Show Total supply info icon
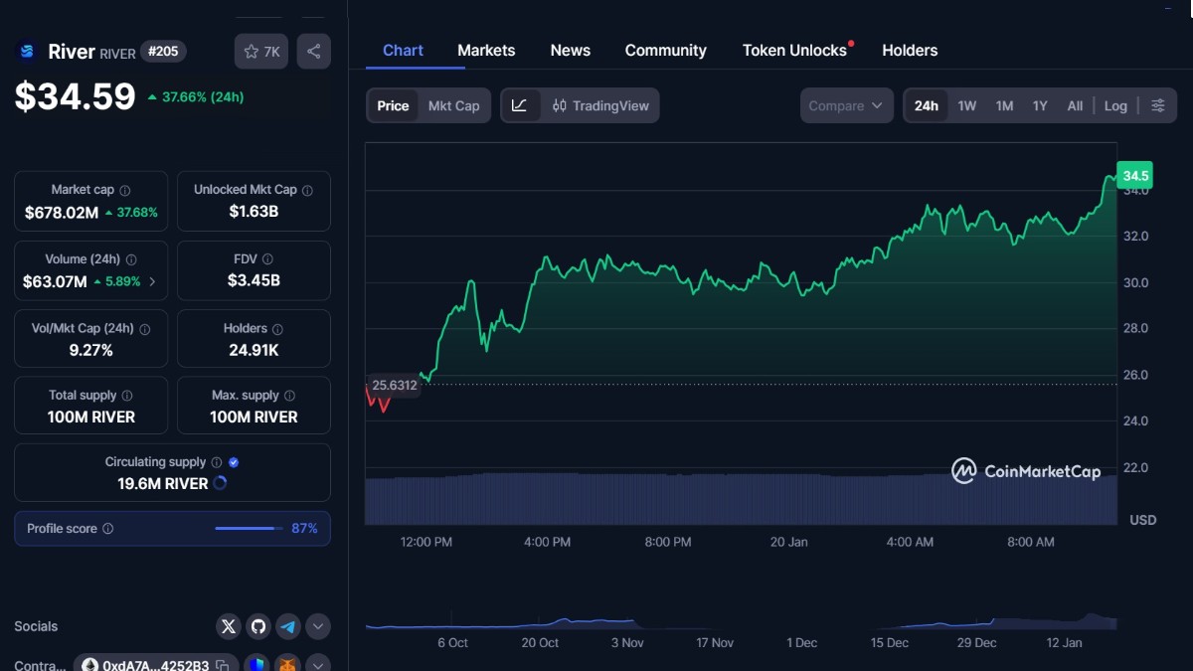Screen dimensions: 1193x671 pyautogui.click(x=127, y=396)
